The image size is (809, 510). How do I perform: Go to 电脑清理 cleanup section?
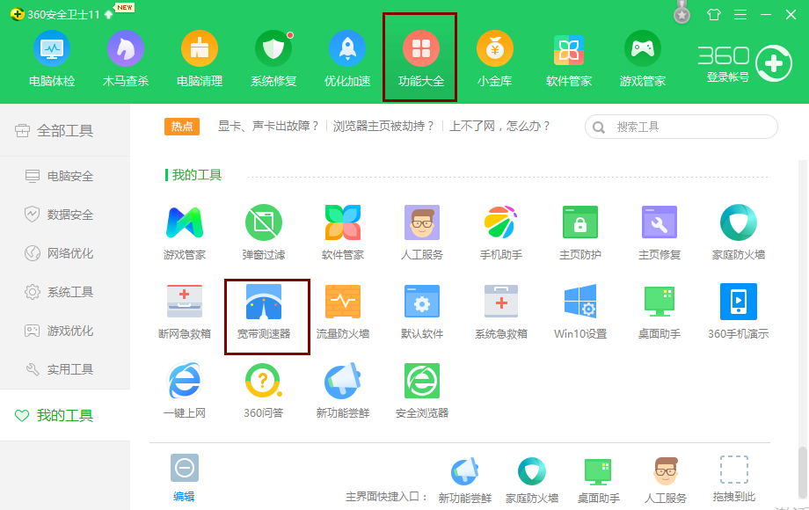coord(199,59)
